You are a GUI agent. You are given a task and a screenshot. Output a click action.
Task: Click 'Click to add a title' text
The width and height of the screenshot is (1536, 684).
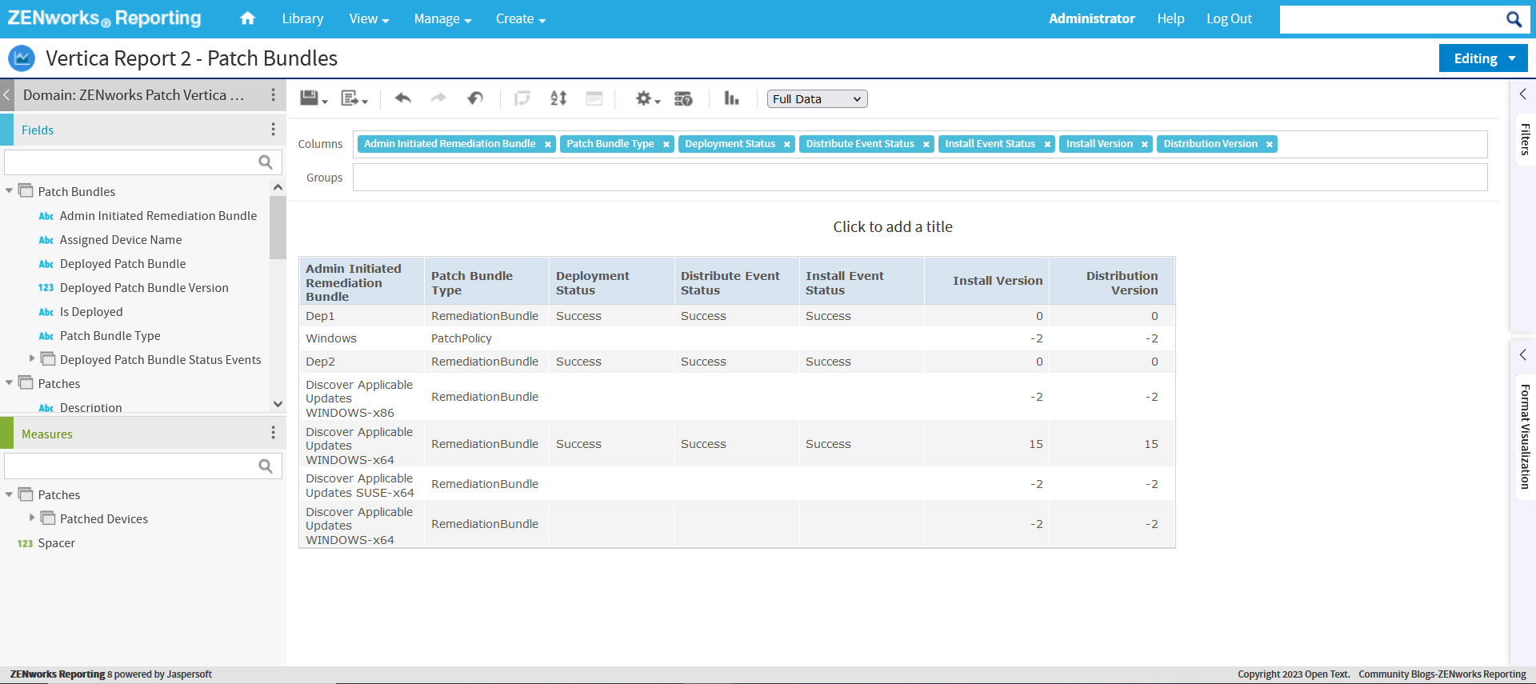892,227
